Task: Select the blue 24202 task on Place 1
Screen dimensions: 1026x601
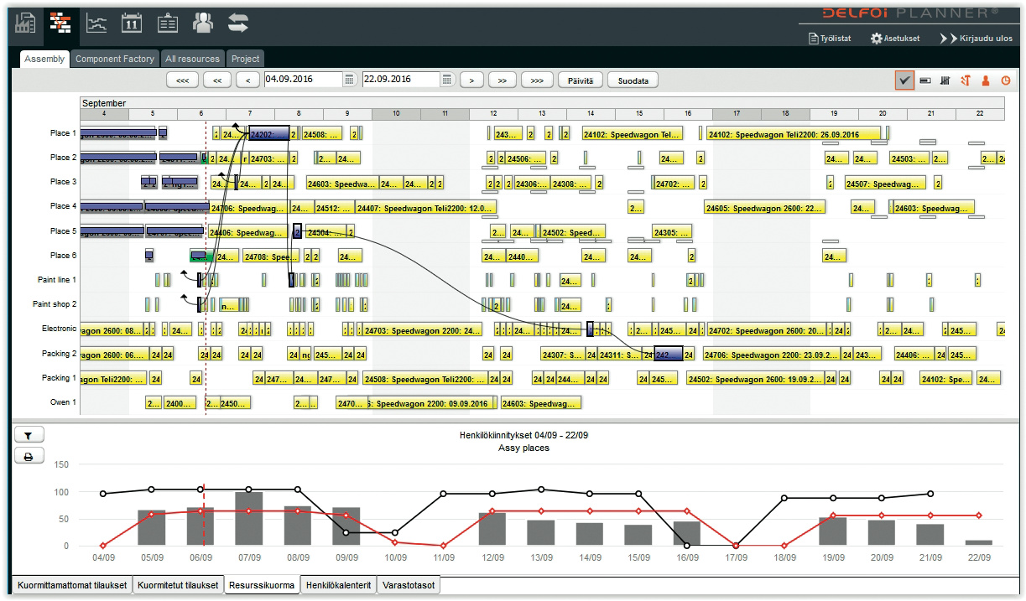Action: tap(269, 134)
